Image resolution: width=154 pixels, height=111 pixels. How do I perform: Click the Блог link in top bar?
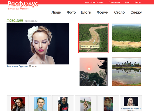[127, 2]
